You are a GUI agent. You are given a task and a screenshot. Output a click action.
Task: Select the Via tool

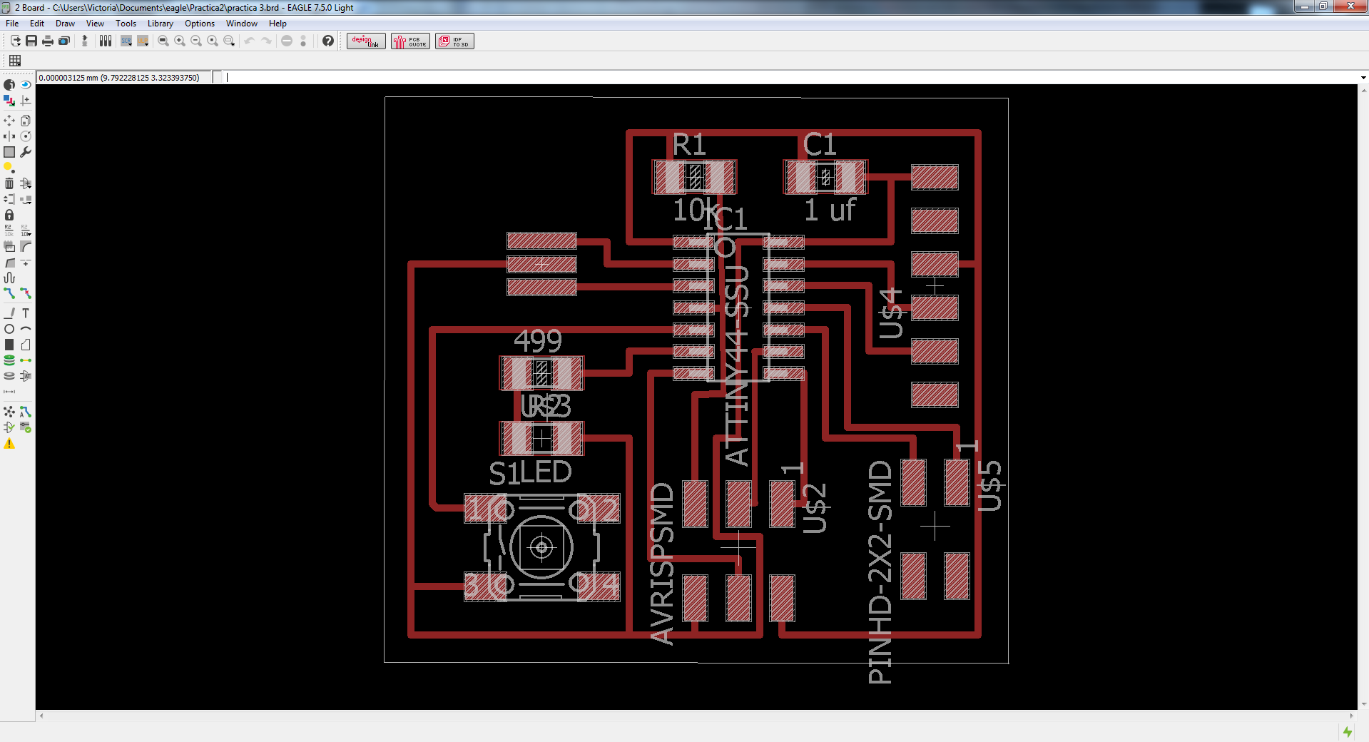coord(9,360)
